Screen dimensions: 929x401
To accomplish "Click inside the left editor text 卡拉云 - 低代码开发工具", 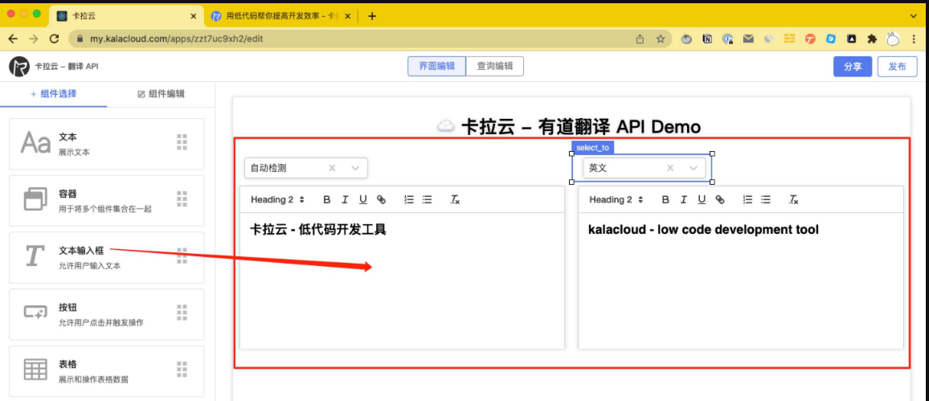I will pyautogui.click(x=318, y=229).
